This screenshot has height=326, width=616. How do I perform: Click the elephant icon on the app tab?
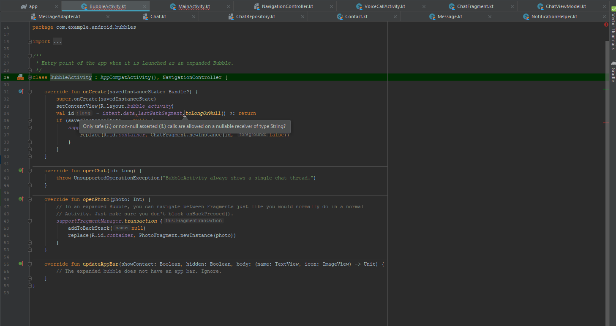pyautogui.click(x=23, y=6)
